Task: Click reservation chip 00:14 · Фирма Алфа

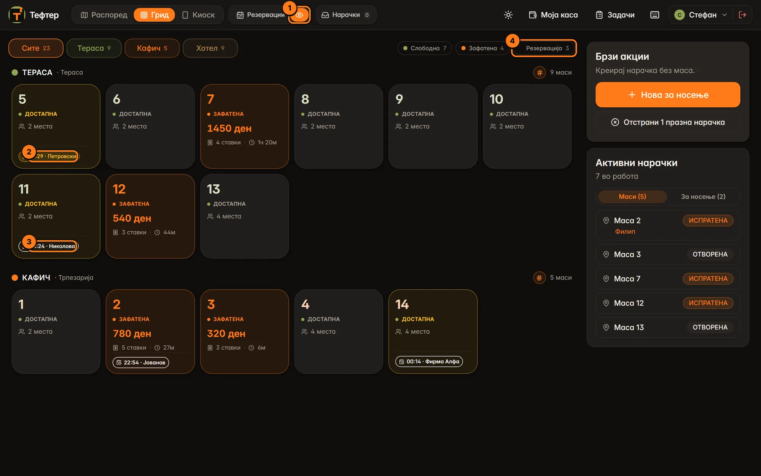Action: (429, 361)
